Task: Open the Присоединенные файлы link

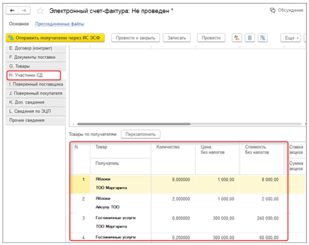Action: [x=60, y=24]
